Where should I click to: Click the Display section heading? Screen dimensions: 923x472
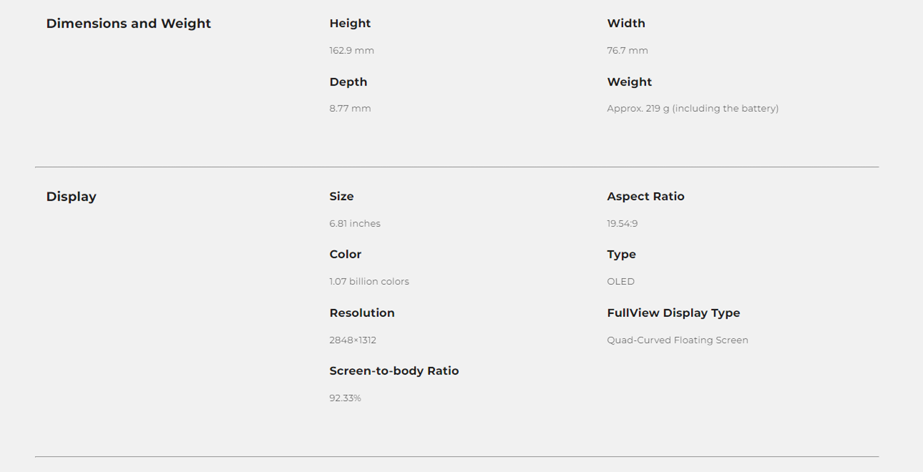71,197
